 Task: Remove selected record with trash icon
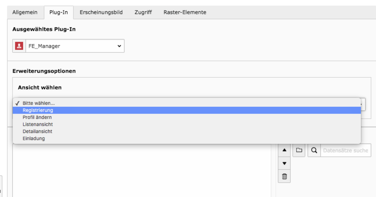coord(284,176)
